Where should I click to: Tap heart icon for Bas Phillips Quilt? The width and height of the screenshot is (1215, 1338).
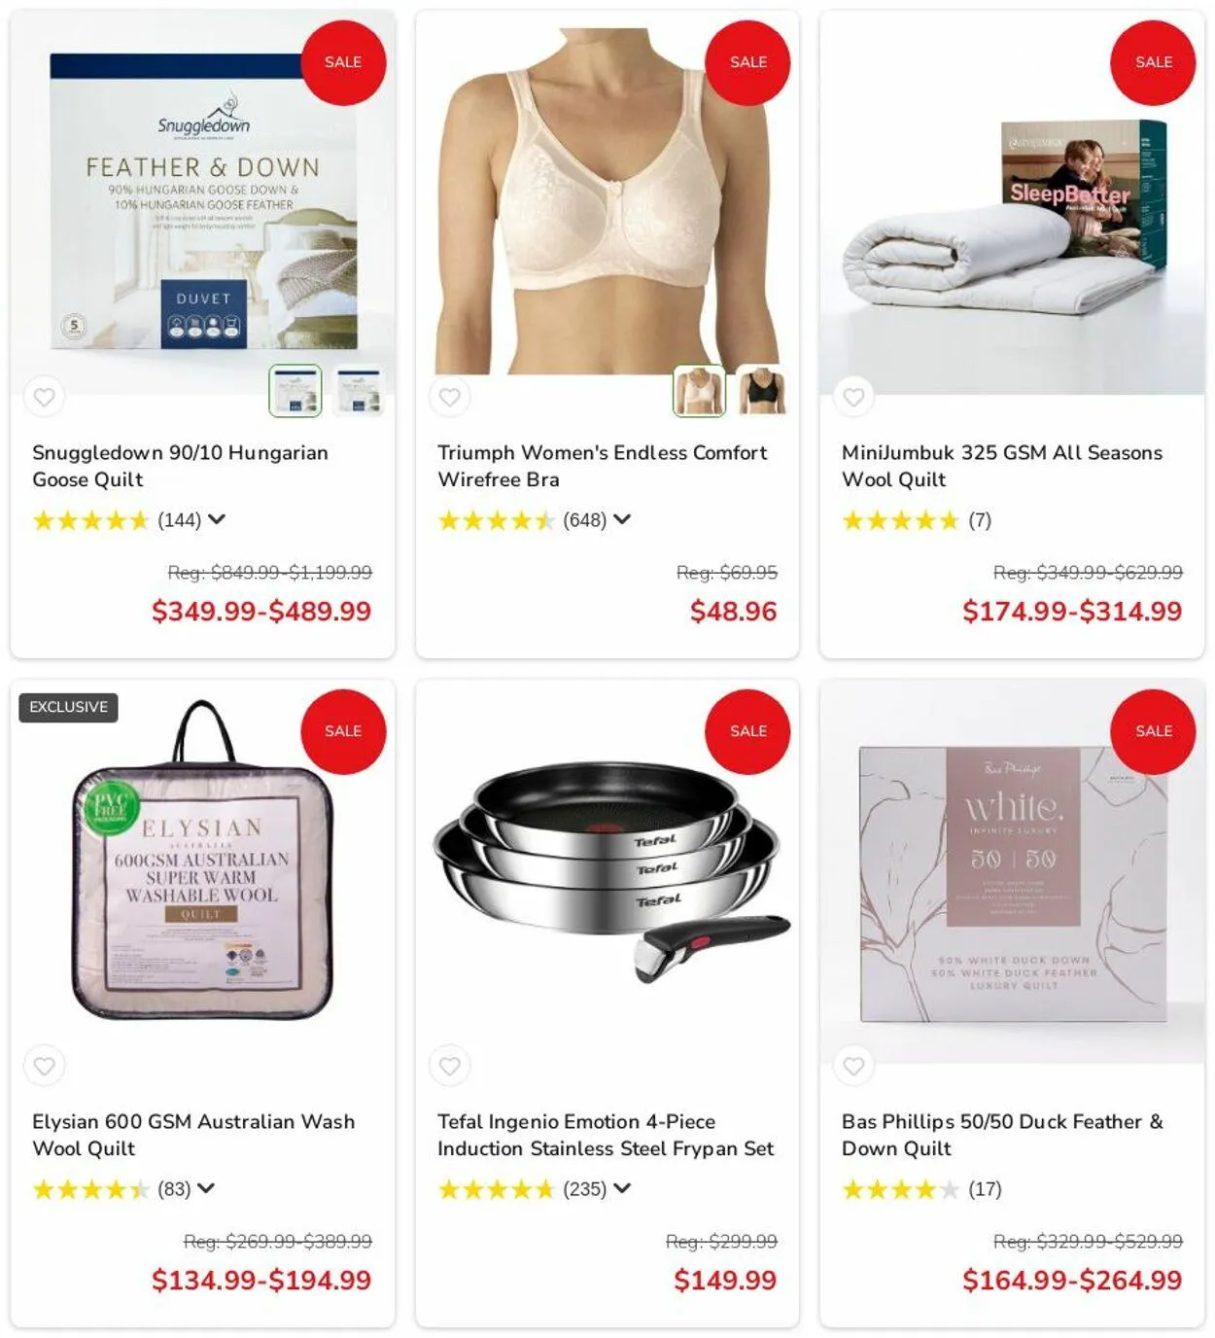pos(854,1066)
